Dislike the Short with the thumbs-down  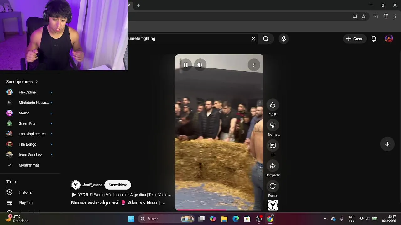point(273,125)
